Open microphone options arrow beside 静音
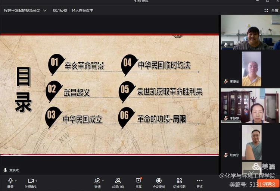Image resolution: width=280 pixels, height=191 pixels. pyautogui.click(x=16, y=181)
